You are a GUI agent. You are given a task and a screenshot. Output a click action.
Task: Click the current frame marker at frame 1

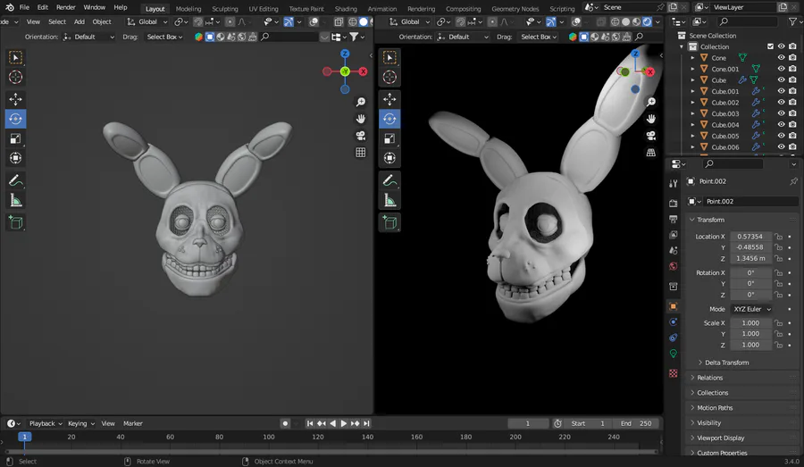tap(24, 437)
